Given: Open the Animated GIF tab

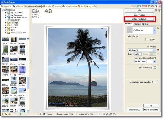Looking at the screenshot, I should [x=69, y=6].
